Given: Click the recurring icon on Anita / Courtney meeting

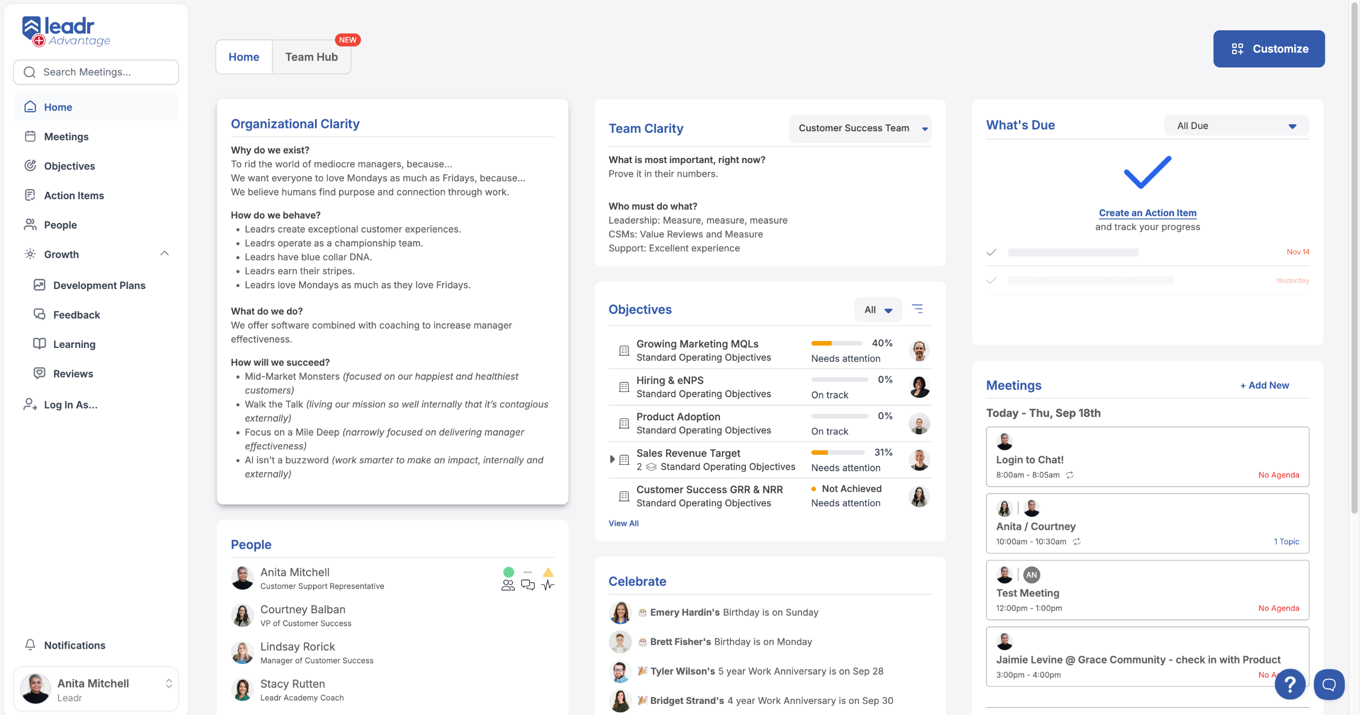Looking at the screenshot, I should click(x=1077, y=542).
